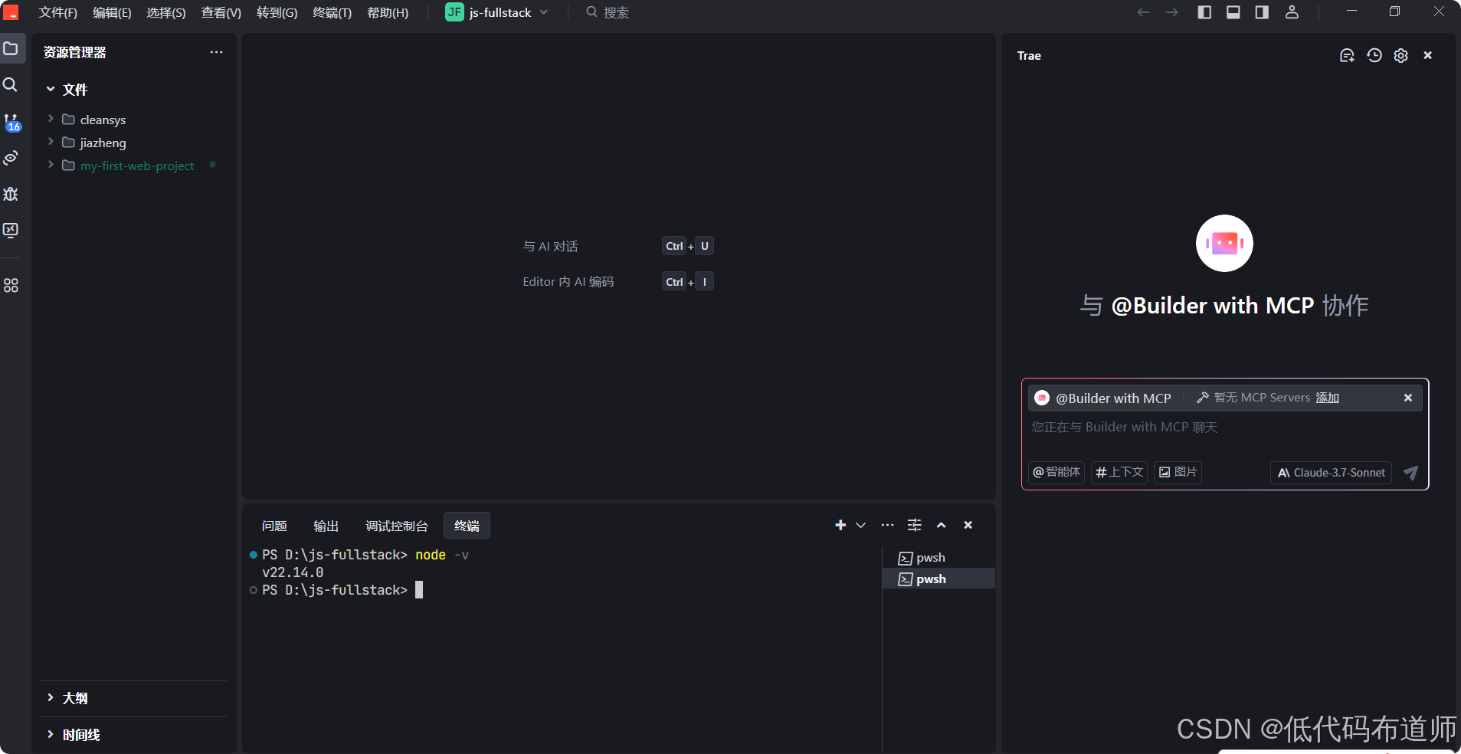This screenshot has height=754, width=1461.
Task: Close the Trae side panel
Action: (1428, 55)
